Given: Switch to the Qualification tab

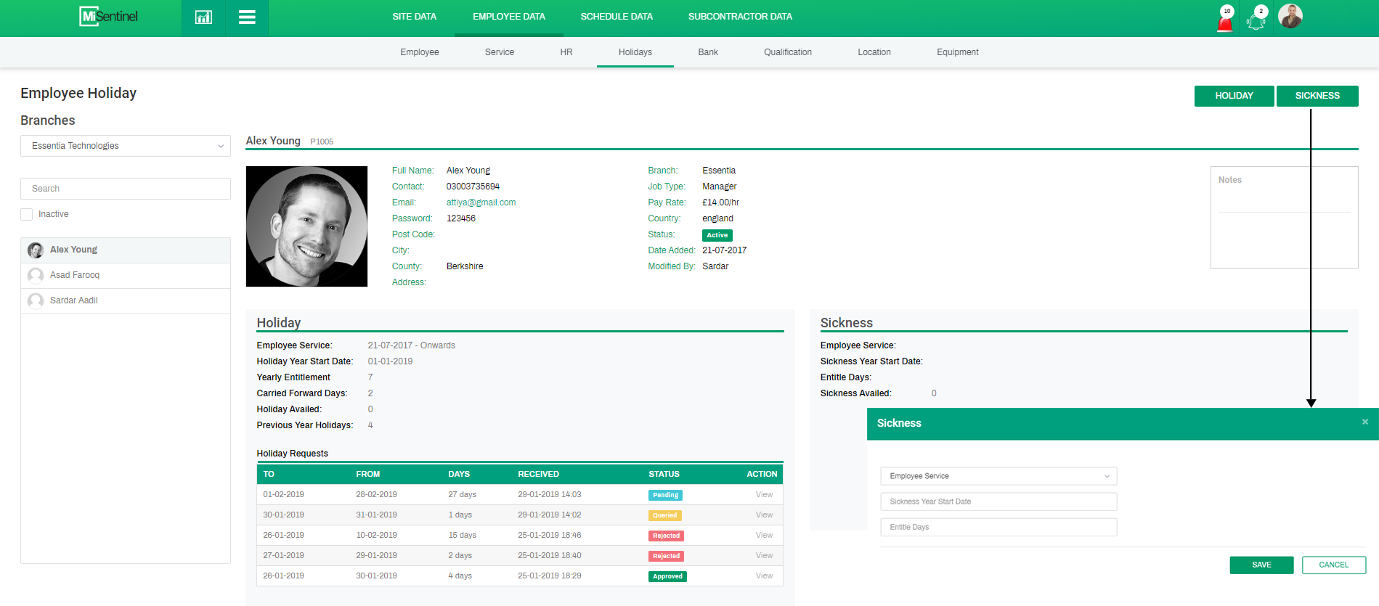Looking at the screenshot, I should pos(788,52).
